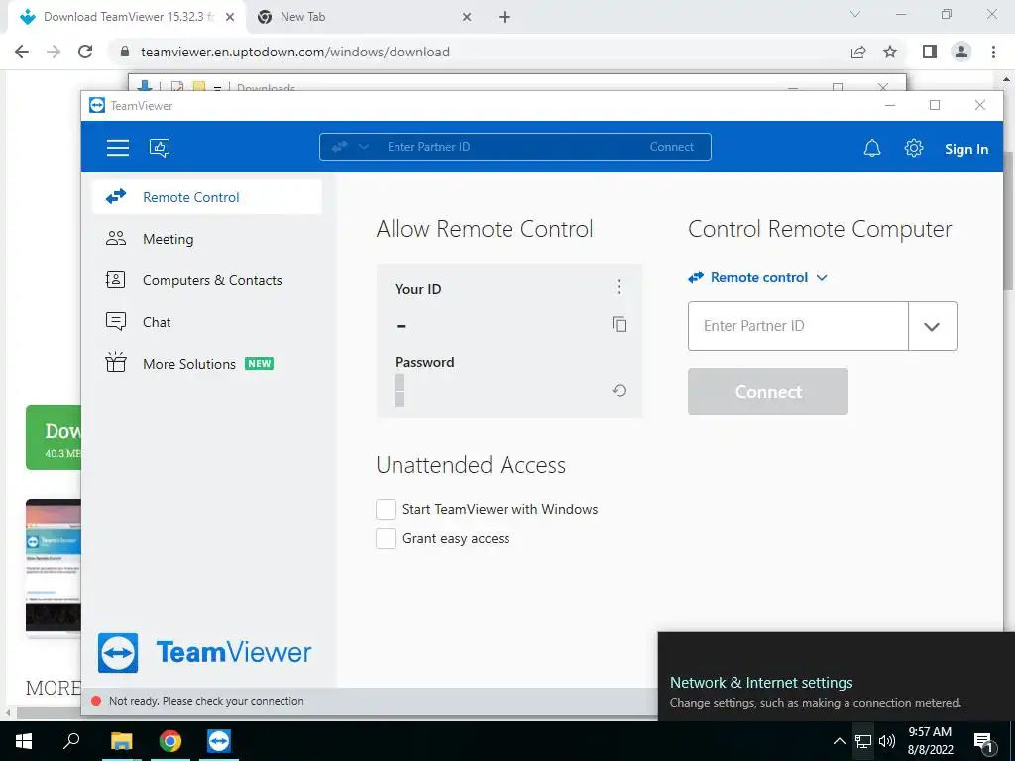This screenshot has height=761, width=1015.
Task: Generate a new random password
Action: point(619,390)
